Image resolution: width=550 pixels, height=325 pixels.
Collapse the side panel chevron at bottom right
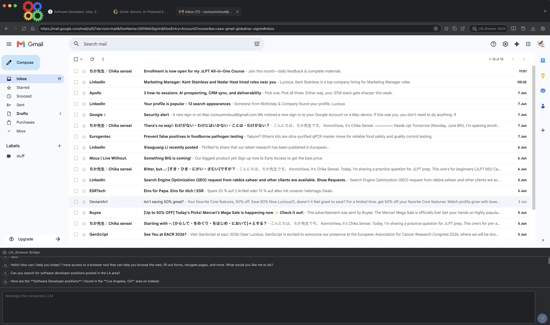point(543,240)
